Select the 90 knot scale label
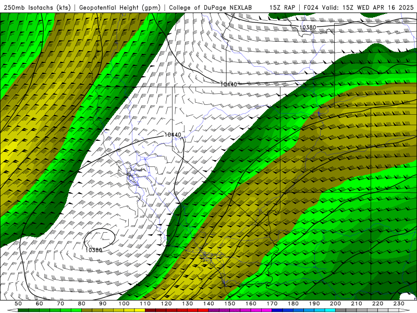 (103, 304)
